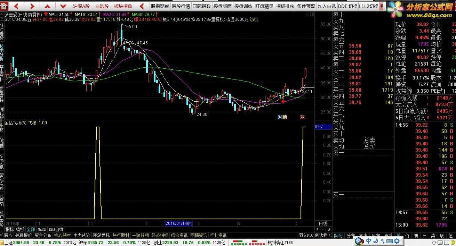The image size is (456, 246).
Task: Open the 逐笔委托 bottom tab
Action: (x=101, y=235)
